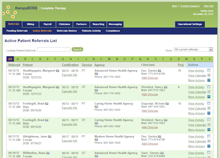Viewport: 220px width, 158px height.
Task: Switch to the Billing tab
Action: click(30, 24)
